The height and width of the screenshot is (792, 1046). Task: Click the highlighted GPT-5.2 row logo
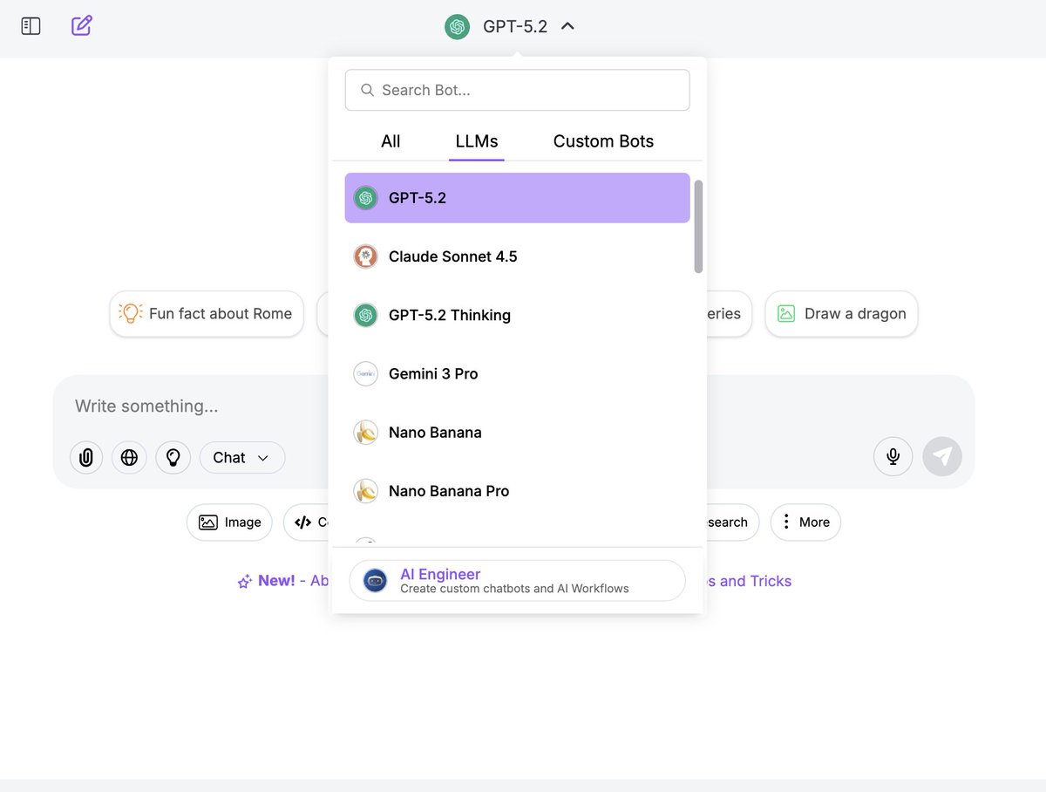click(365, 198)
